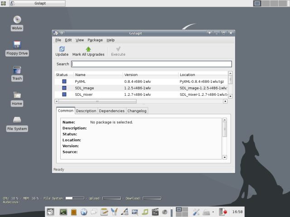This screenshot has height=217, width=290.
Task: Click the Execute checkmark toolbar button
Action: coord(118,51)
